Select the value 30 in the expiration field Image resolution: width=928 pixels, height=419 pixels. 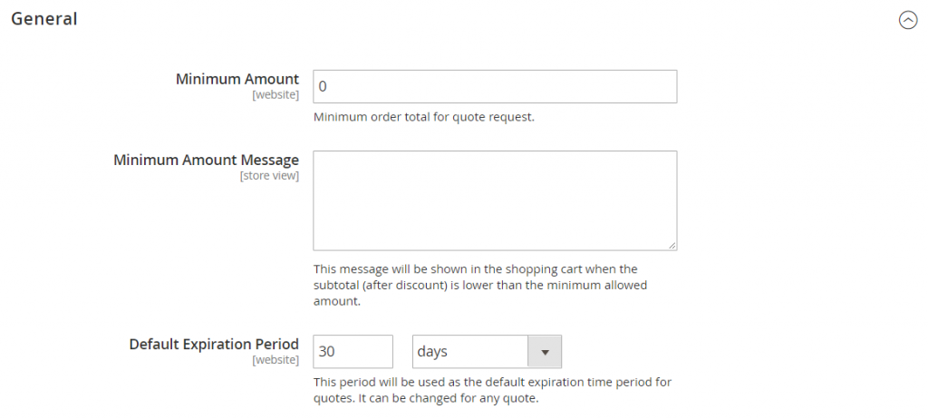tap(326, 352)
